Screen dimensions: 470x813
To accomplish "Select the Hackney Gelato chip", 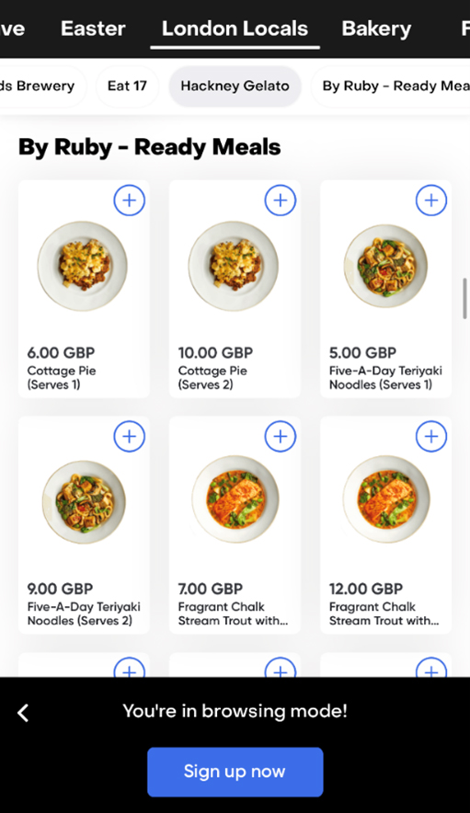I will tap(235, 86).
